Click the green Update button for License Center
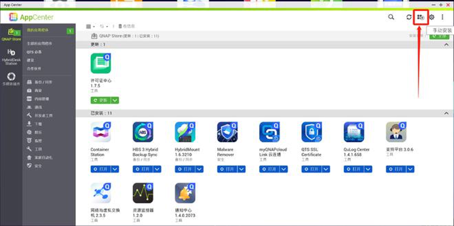Image resolution: width=454 pixels, height=226 pixels. (x=100, y=100)
